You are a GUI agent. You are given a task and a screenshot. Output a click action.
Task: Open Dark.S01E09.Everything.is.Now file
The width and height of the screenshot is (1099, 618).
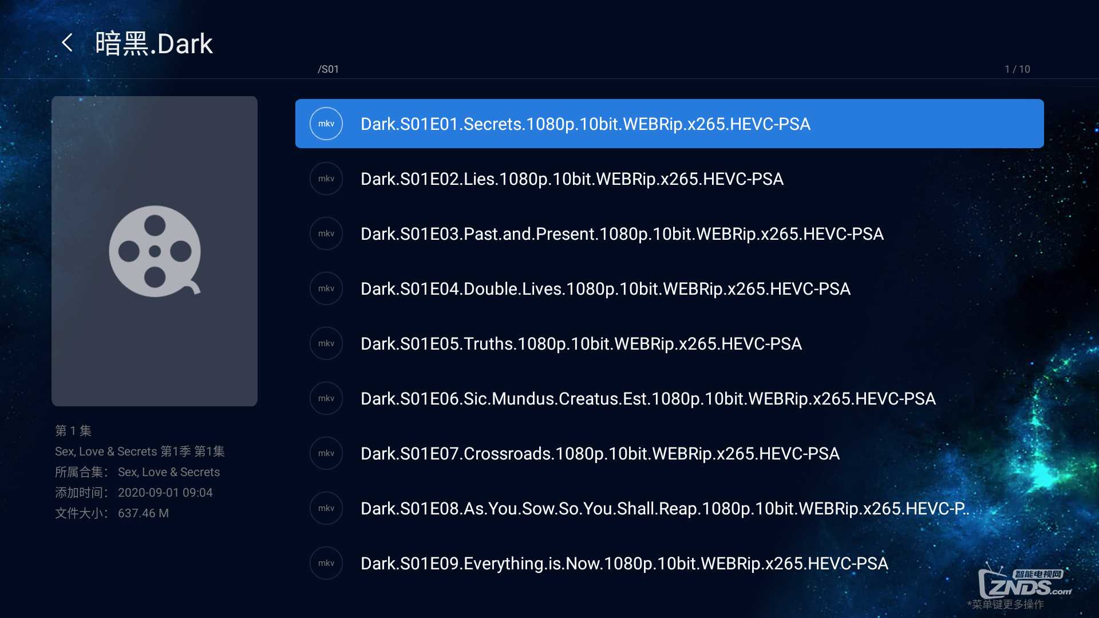coord(670,563)
